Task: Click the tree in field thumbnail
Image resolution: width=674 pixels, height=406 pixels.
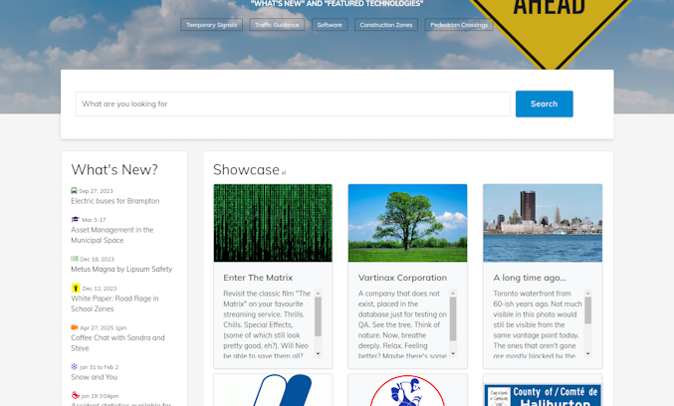Action: click(407, 223)
